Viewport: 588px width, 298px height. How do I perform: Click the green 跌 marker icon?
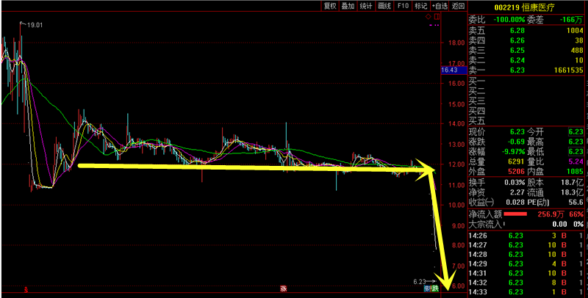pos(435,288)
